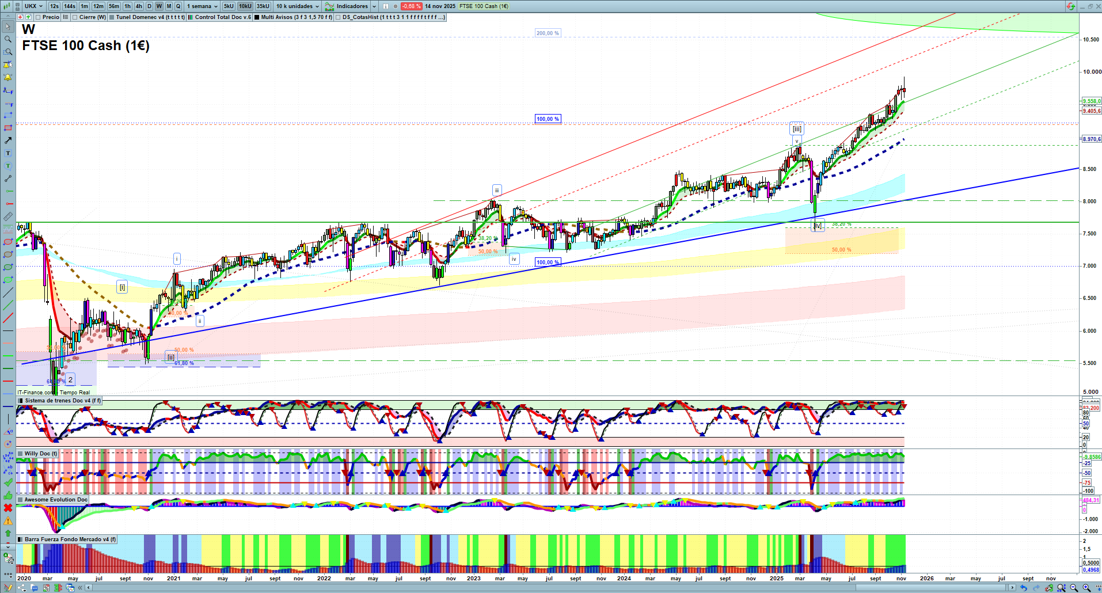Select the Fibonacci retracement tool
The height and width of the screenshot is (593, 1102).
coord(8,90)
